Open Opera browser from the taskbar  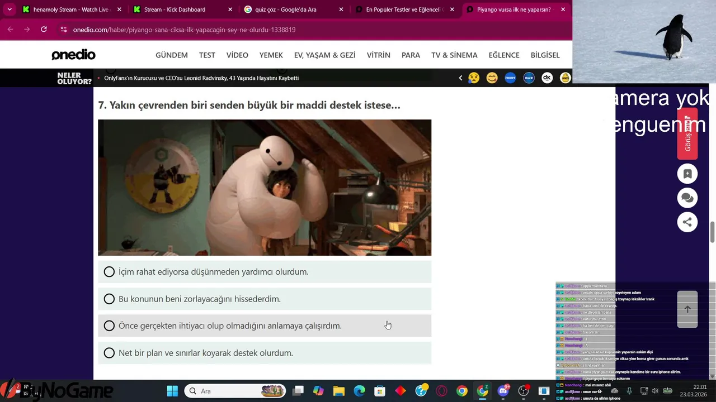pyautogui.click(x=441, y=391)
